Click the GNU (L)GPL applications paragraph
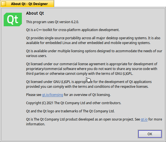This screenshot has width=166, height=142. tap(89, 84)
